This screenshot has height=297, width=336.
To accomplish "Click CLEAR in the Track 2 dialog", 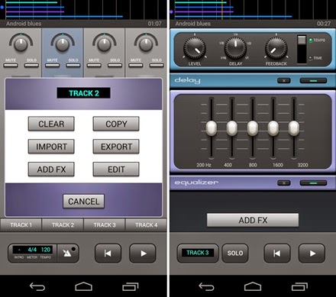I will pyautogui.click(x=51, y=124).
